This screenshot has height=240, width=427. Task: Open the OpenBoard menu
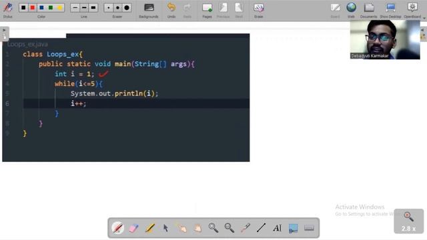pyautogui.click(x=412, y=10)
